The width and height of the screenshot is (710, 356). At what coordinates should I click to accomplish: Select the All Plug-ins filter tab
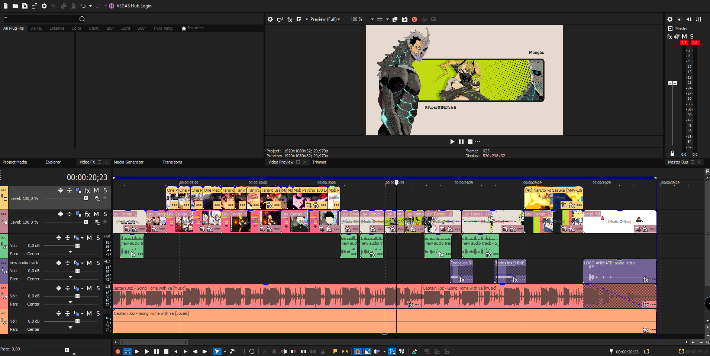click(13, 28)
